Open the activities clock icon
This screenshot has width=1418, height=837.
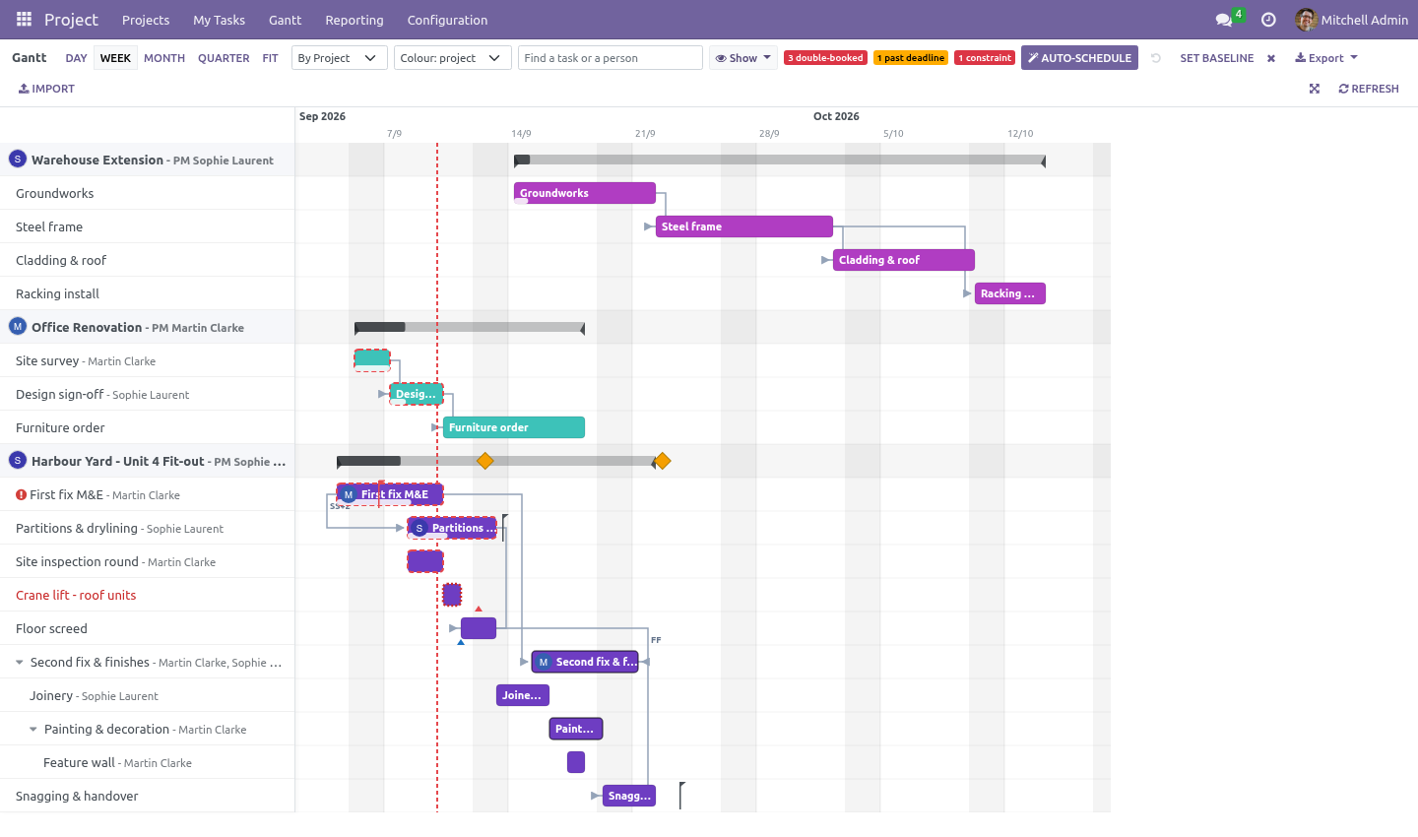coord(1268,20)
